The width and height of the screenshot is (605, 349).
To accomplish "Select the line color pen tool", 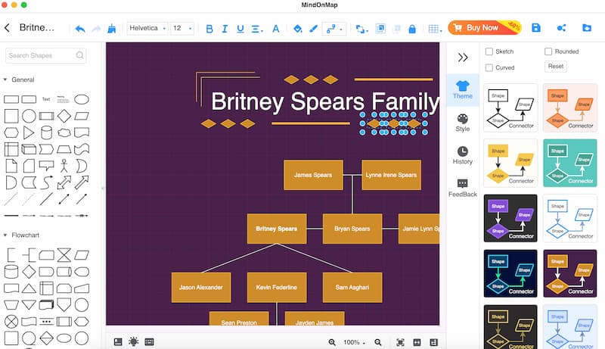I will [x=313, y=29].
